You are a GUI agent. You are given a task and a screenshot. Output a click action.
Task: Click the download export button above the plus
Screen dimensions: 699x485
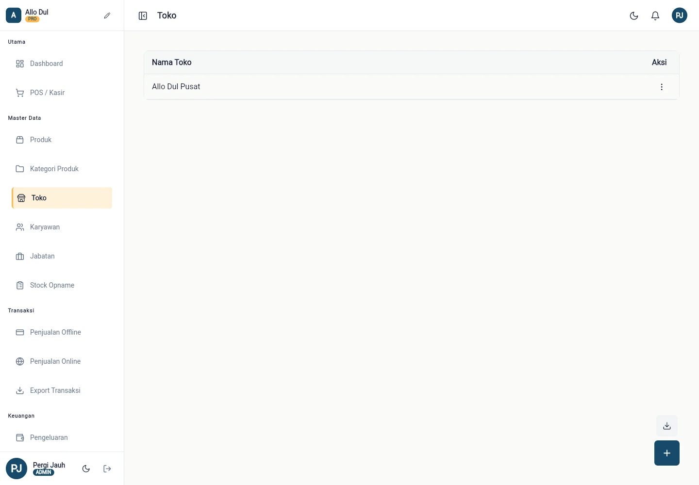click(667, 426)
